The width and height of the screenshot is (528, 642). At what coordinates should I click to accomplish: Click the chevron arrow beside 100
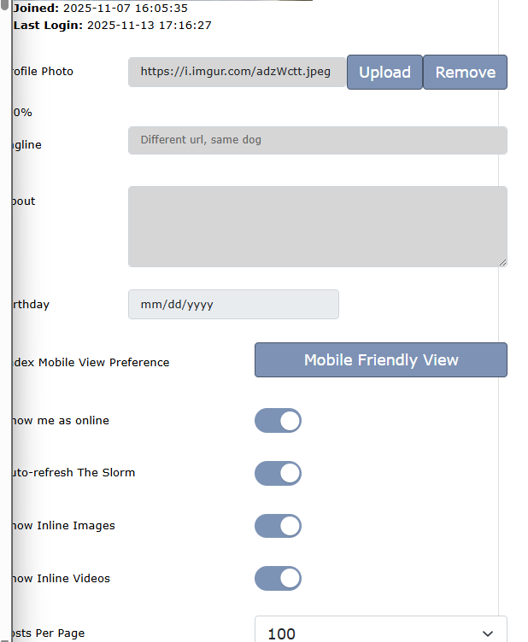pos(488,633)
